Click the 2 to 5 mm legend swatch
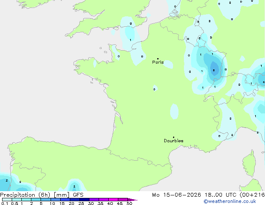This screenshot has height=205, width=265. [x=36, y=200]
